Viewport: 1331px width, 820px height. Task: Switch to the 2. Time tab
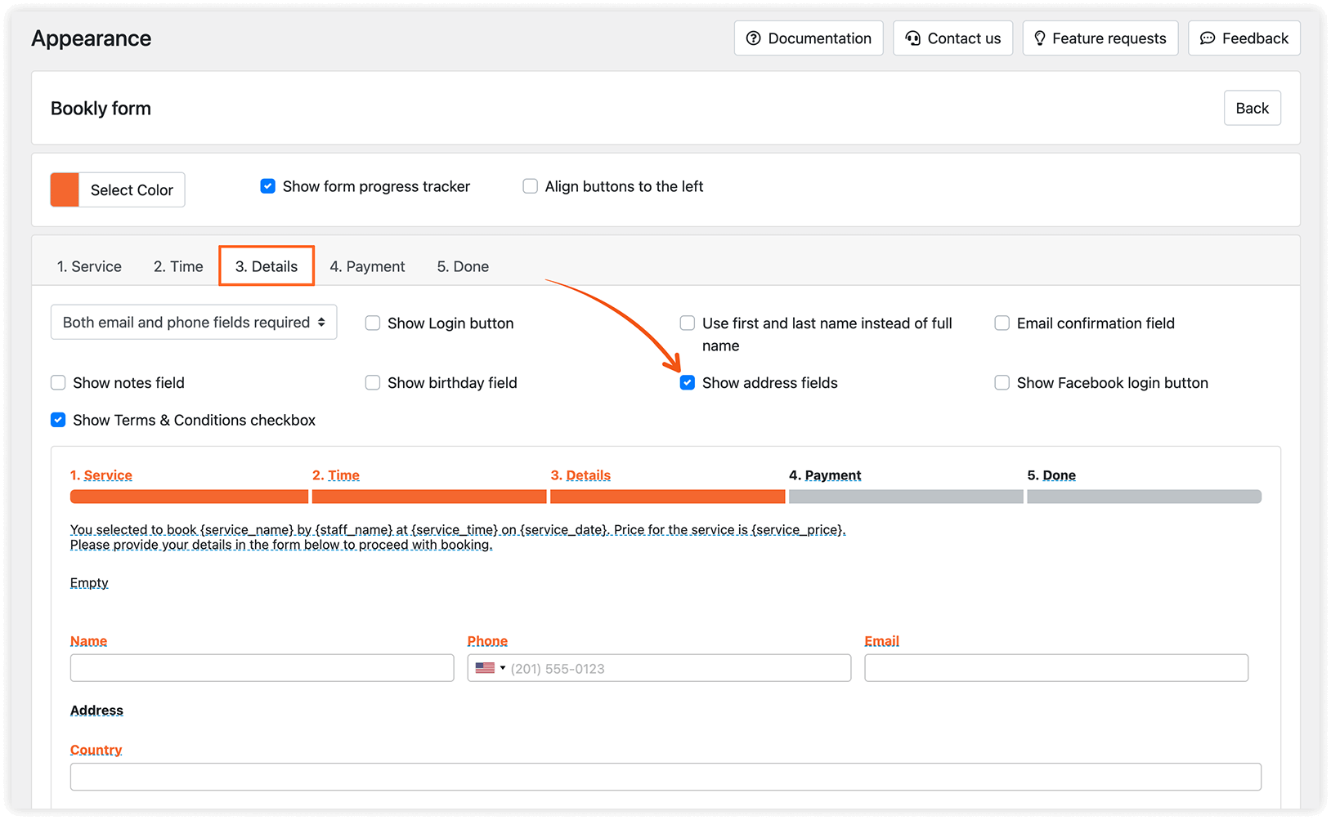[178, 266]
